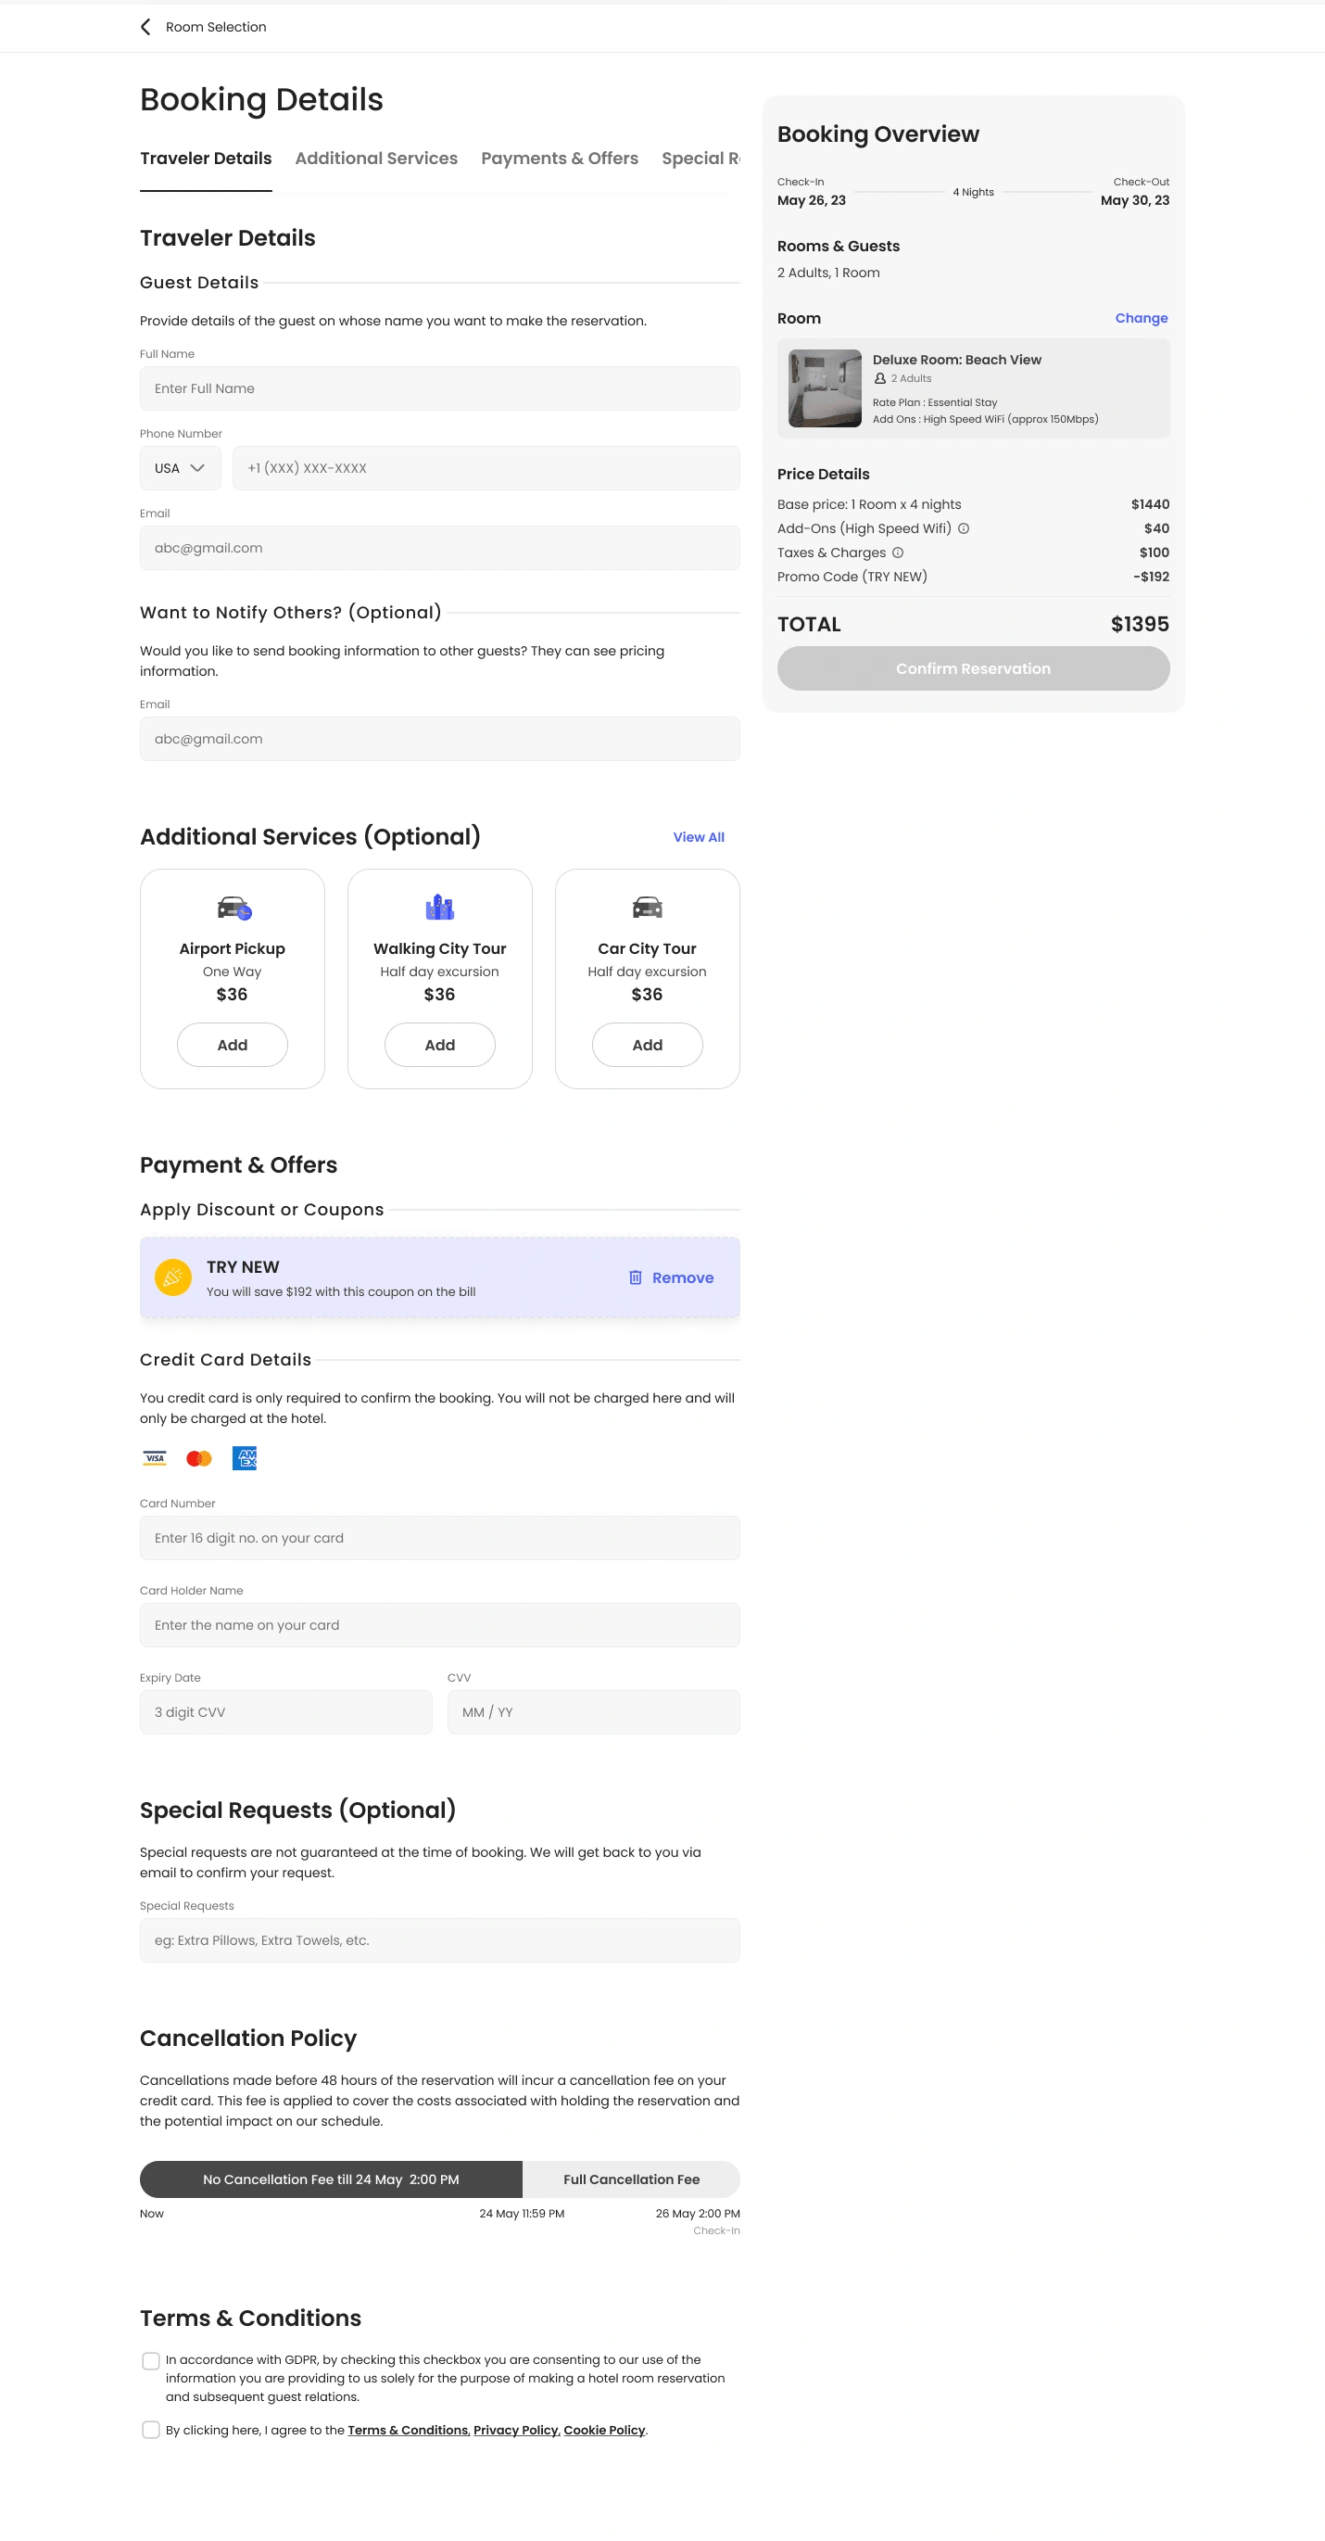This screenshot has height=2541, width=1325.
Task: Click Change next to Room
Action: [x=1142, y=319]
